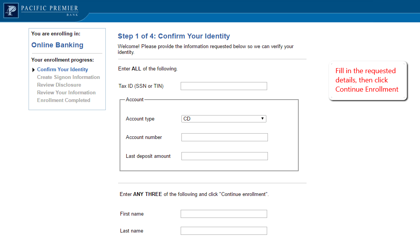
Task: Select the Create Signon Information step
Action: click(x=68, y=77)
